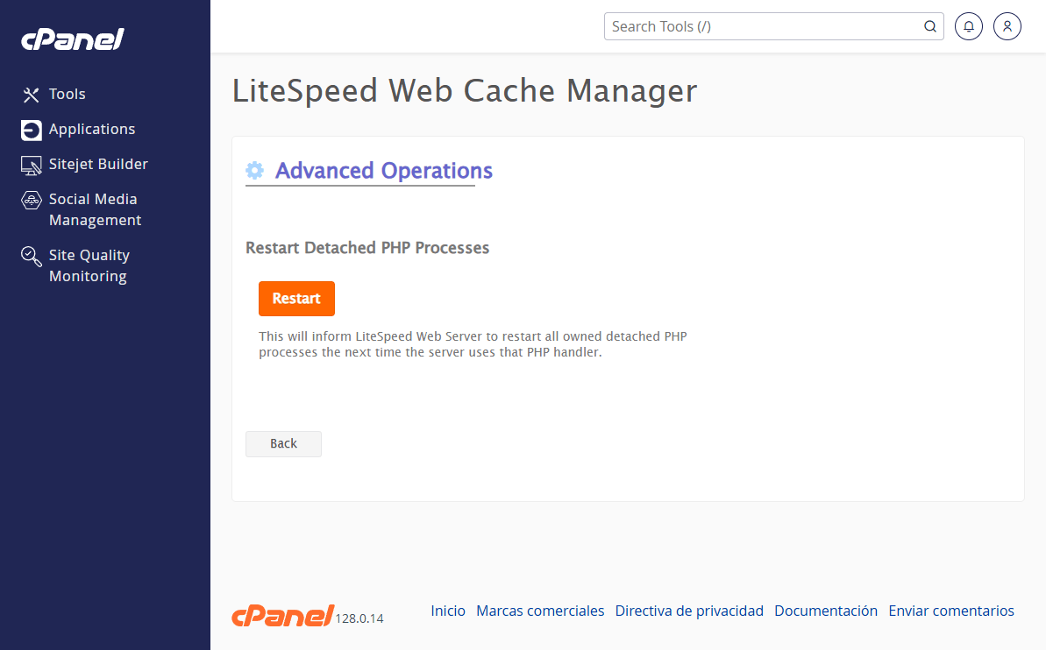
Task: Click the Restart Detached PHP Processes heading
Action: (367, 248)
